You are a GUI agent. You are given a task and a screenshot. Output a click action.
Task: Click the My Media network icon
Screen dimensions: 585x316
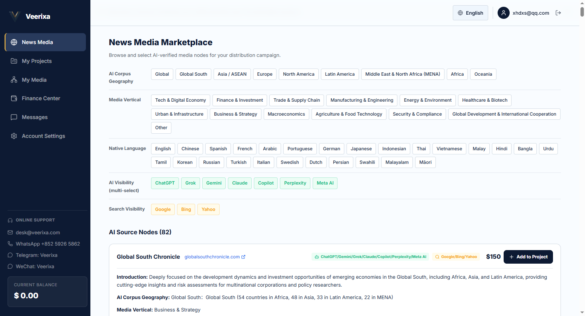click(x=14, y=80)
